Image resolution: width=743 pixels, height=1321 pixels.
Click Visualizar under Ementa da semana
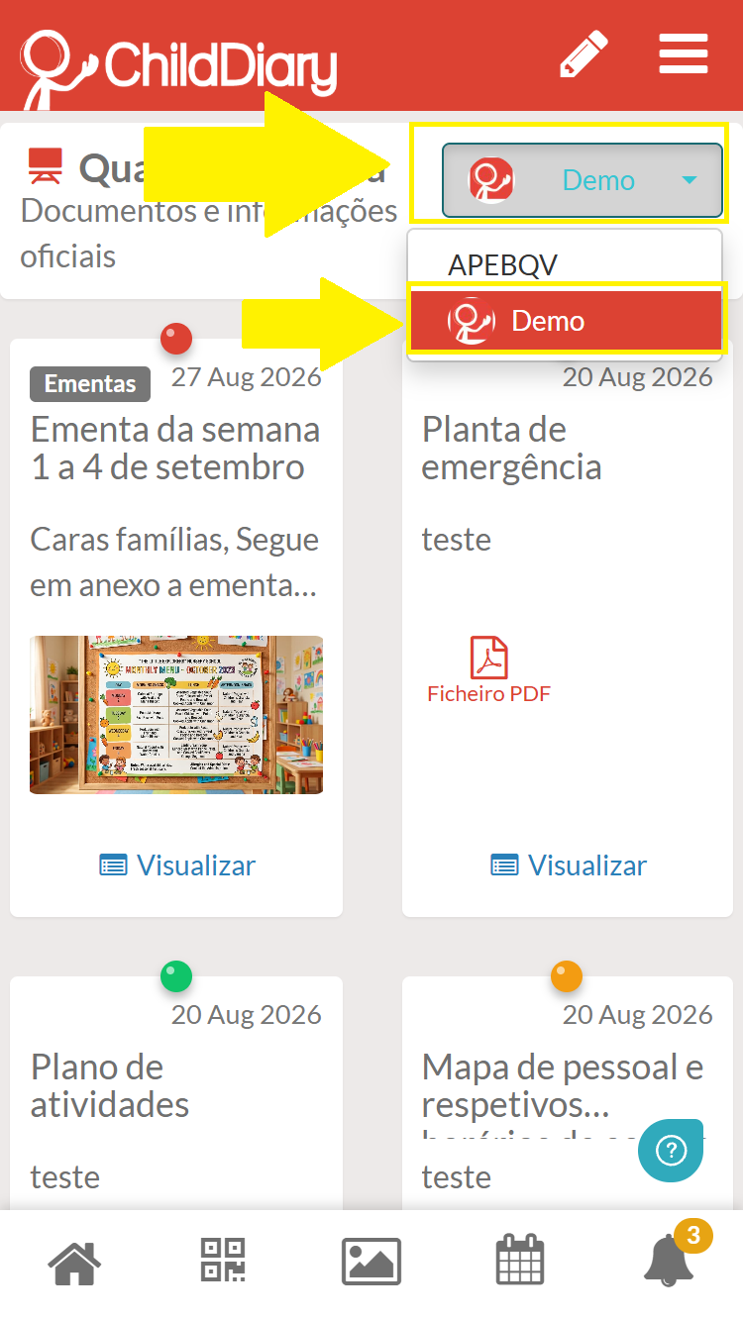click(x=177, y=865)
